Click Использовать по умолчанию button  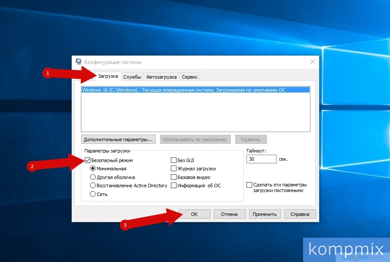pos(195,139)
